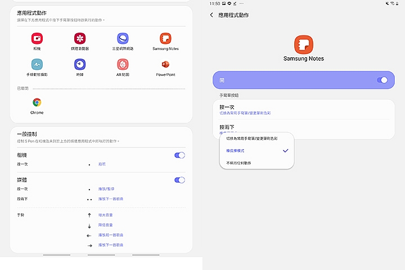Click the 手寫筆按鈕 section label
The width and height of the screenshot is (405, 270).
(x=229, y=95)
